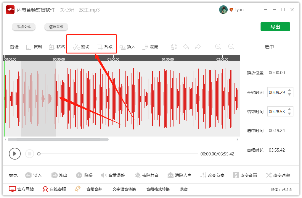This screenshot has width=302, height=198.
Task: Click the undo arrow in toolbar
Action: (186, 46)
